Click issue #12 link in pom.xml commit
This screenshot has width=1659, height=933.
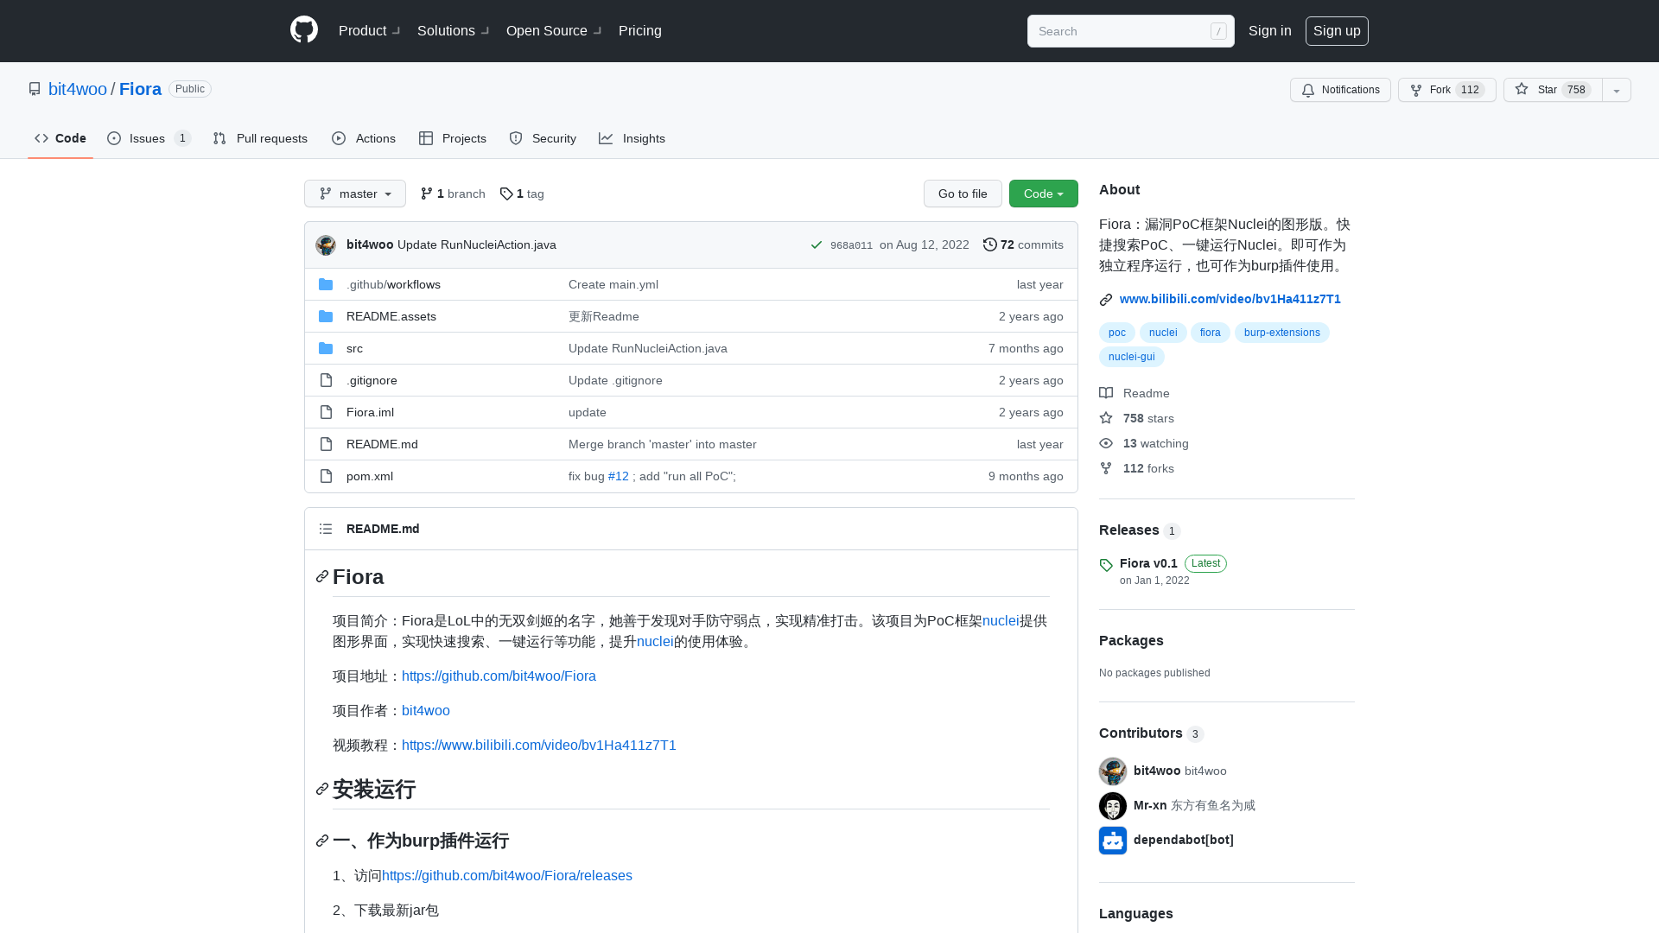[619, 476]
